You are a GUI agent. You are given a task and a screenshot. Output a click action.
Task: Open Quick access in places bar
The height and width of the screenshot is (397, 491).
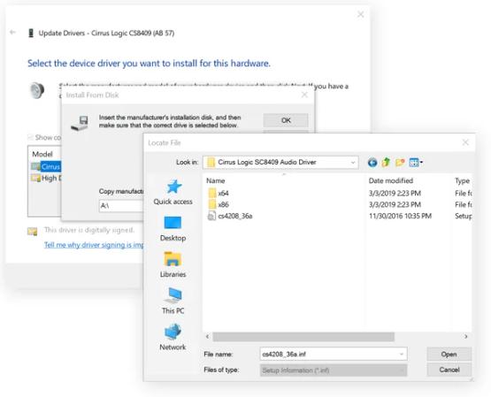[x=173, y=192]
